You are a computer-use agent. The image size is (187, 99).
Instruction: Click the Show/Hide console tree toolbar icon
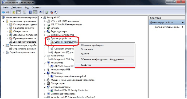[x=18, y=12]
